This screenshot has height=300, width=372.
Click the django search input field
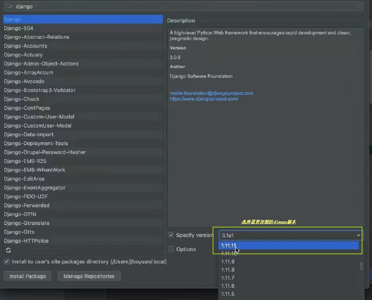(x=183, y=7)
